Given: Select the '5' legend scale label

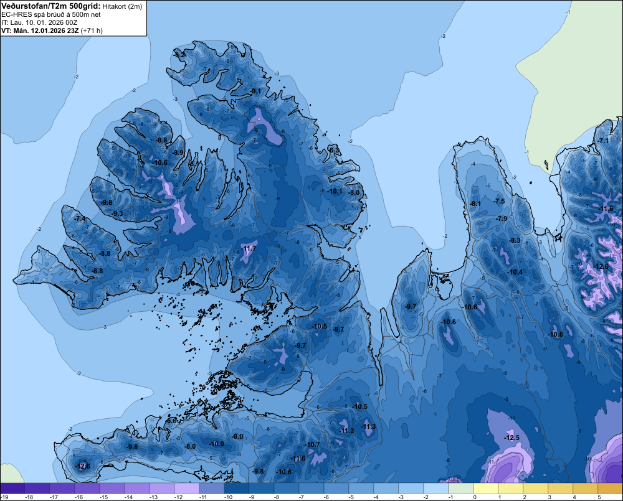Looking at the screenshot, I should tap(599, 497).
